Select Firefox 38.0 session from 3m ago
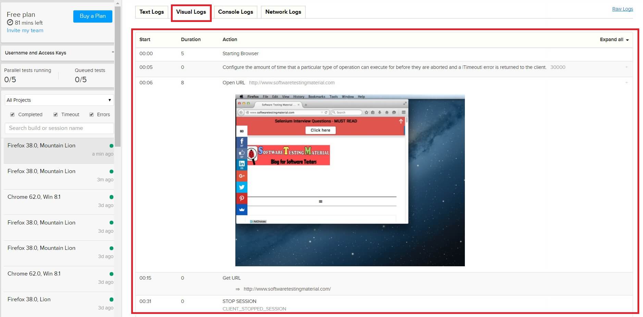The height and width of the screenshot is (317, 643). pyautogui.click(x=59, y=176)
